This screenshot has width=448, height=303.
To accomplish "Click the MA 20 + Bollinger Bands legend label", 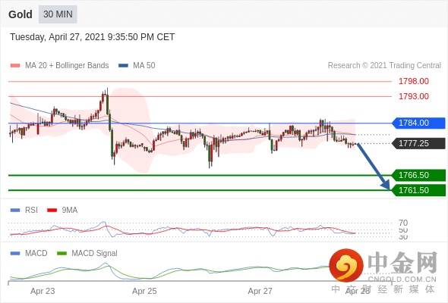I will tap(67, 66).
